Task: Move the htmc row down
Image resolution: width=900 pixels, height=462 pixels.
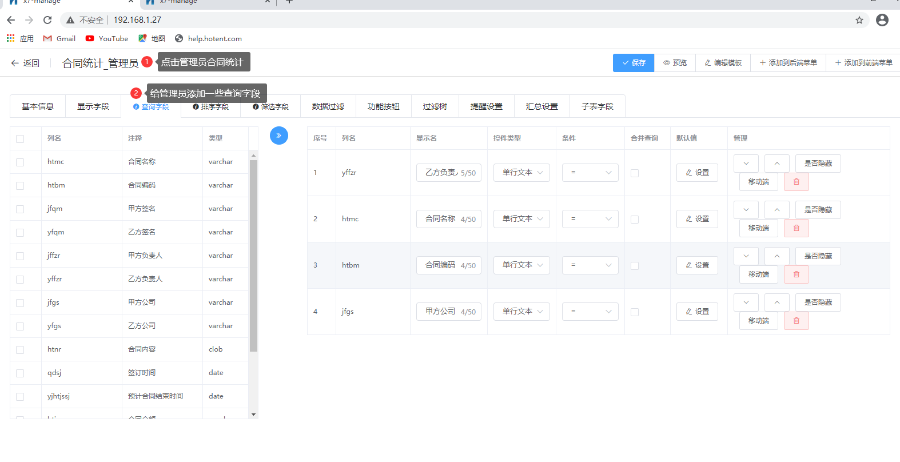Action: coord(746,210)
